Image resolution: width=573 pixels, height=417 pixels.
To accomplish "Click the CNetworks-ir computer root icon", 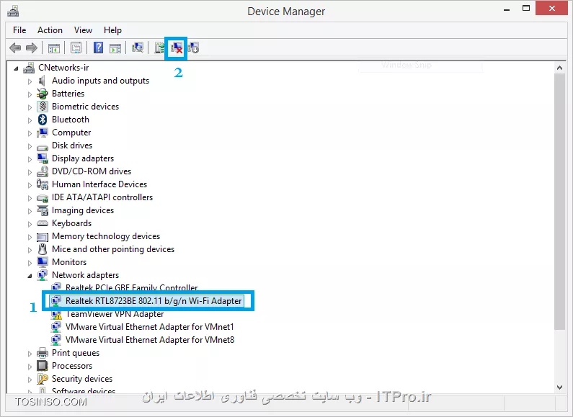I will click(29, 68).
